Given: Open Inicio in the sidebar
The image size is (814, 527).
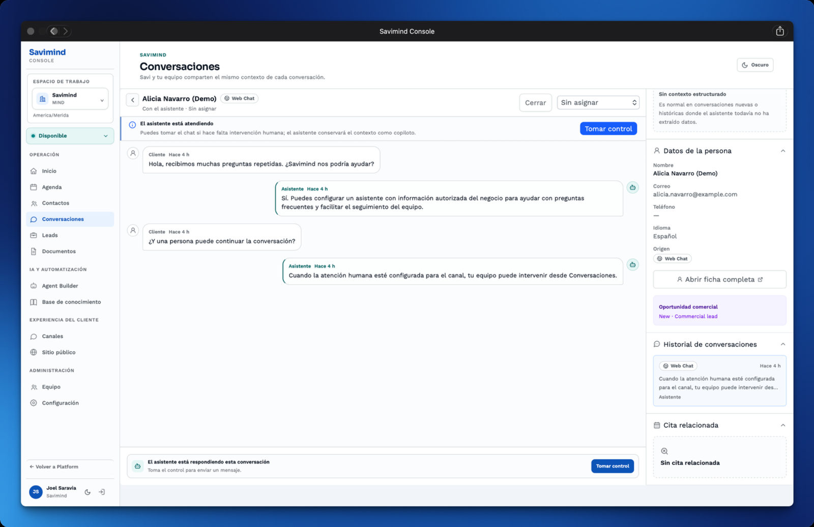Looking at the screenshot, I should point(70,171).
